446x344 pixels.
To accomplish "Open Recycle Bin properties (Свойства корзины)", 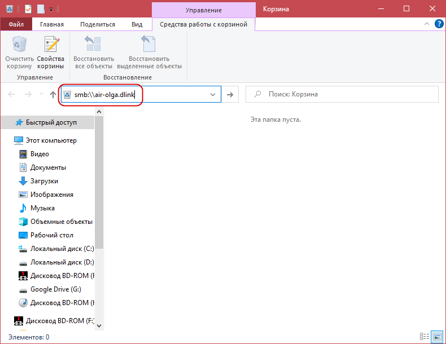I will point(51,44).
